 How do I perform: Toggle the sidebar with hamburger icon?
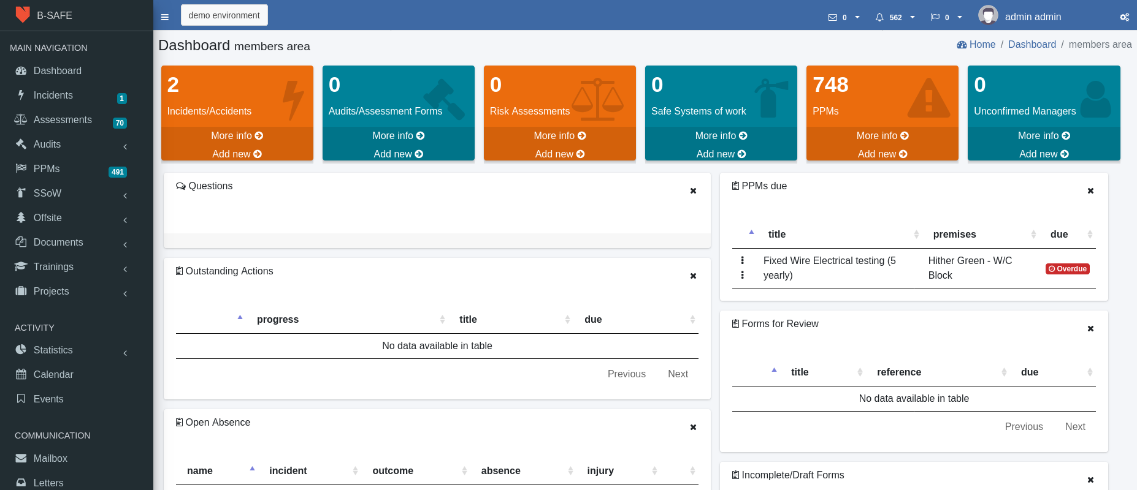coord(165,17)
